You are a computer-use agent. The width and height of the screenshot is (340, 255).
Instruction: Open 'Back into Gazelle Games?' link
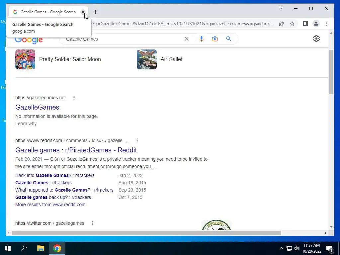click(55, 175)
